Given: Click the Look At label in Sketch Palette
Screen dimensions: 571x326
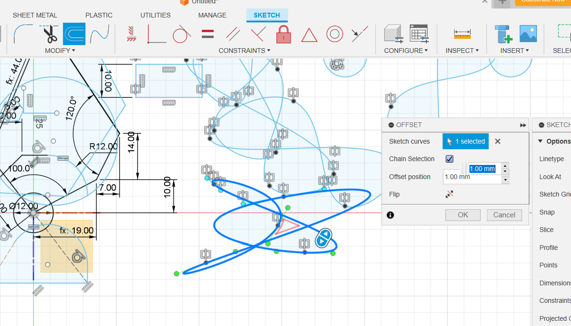Looking at the screenshot, I should pyautogui.click(x=550, y=177).
